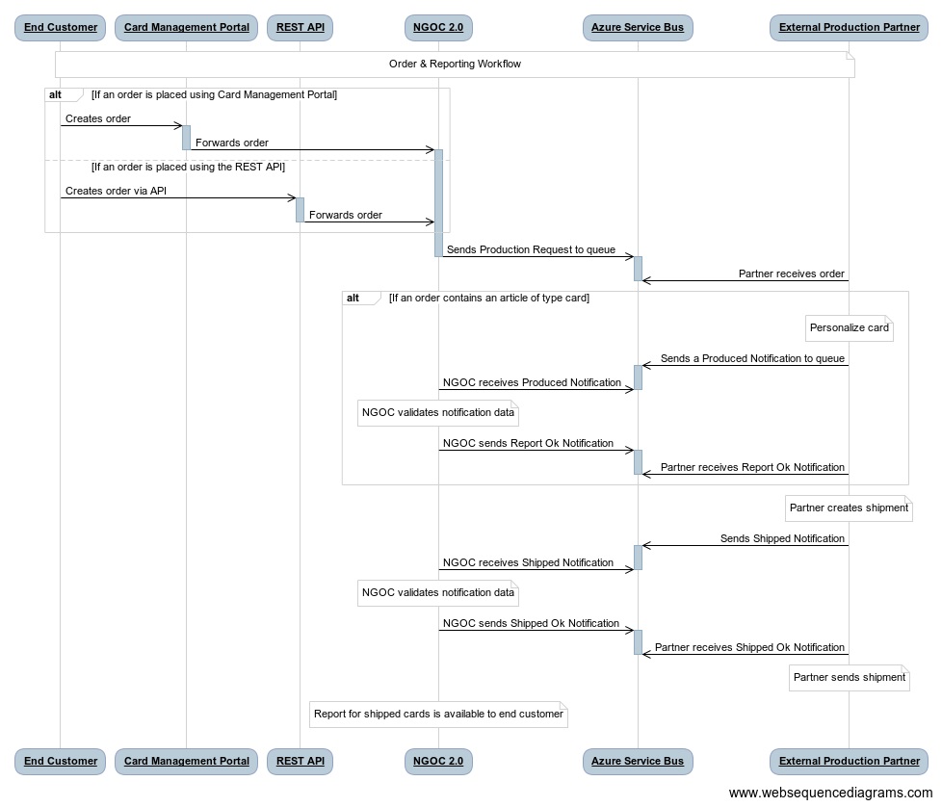Click the NGOC 2.0 participant box
Viewport: 942px width, 807px height.
tap(438, 27)
